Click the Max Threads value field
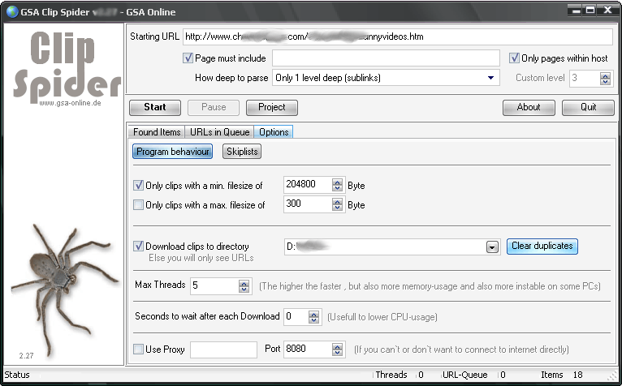Image resolution: width=622 pixels, height=386 pixels. tap(214, 285)
